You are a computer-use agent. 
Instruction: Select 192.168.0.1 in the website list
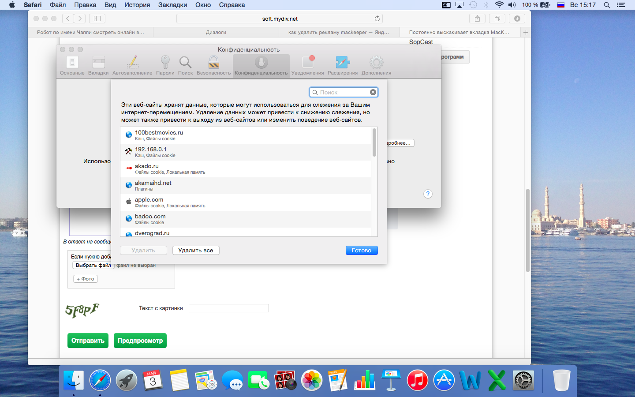(246, 152)
